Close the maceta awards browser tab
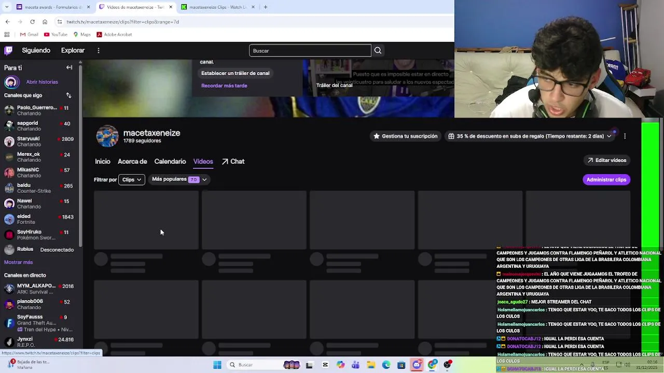 [88, 7]
